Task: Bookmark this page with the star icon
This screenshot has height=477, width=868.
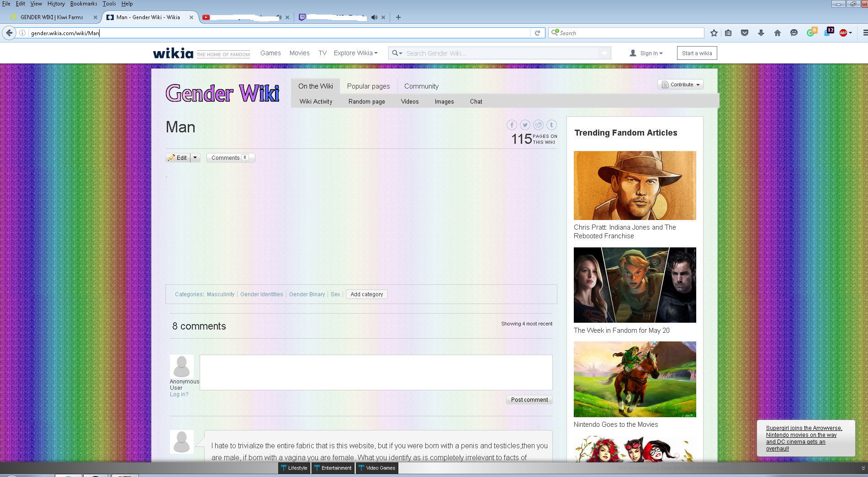Action: 714,33
